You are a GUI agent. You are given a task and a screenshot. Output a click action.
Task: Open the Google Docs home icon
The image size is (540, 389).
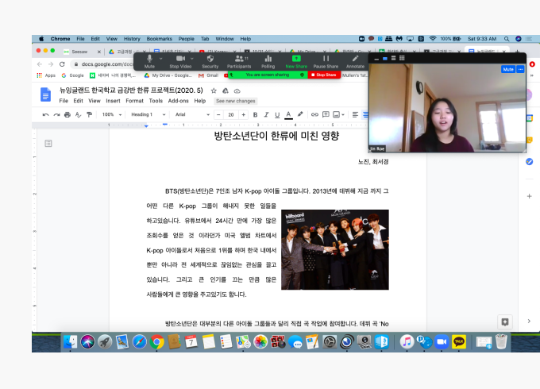(45, 94)
